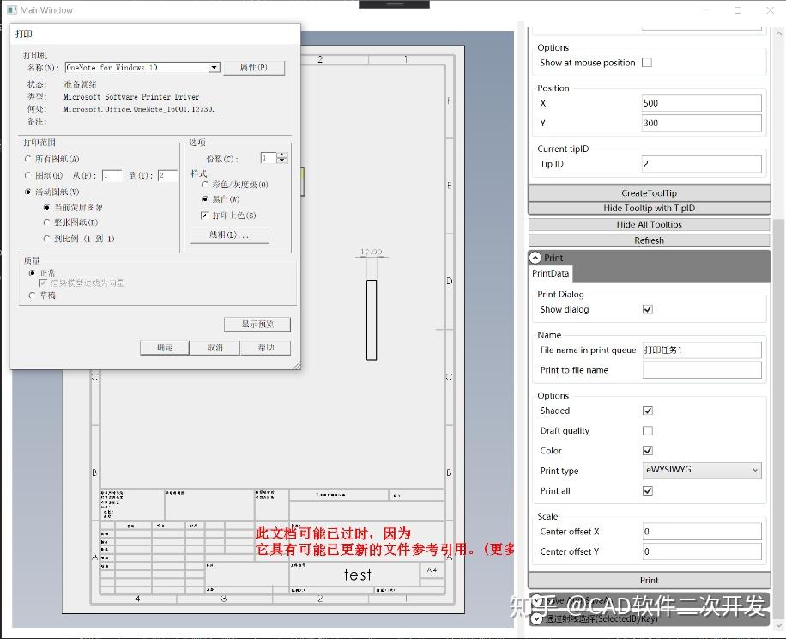Click 确定 to confirm the print dialog

pos(163,347)
